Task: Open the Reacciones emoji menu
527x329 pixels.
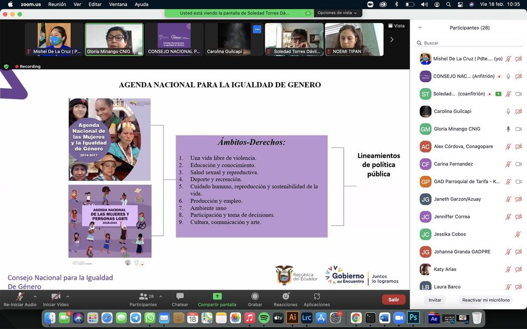Action: tap(285, 297)
